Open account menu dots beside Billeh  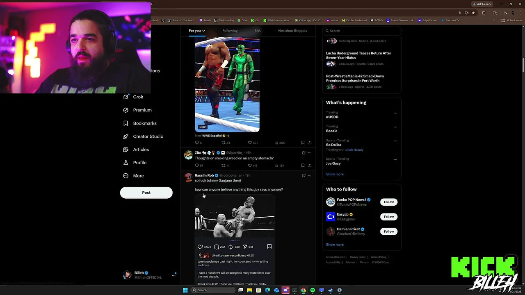coord(173,275)
